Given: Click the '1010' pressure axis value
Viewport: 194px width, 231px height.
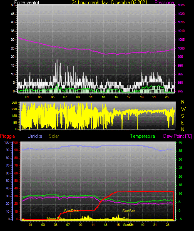Looking at the screenshot, I should (181, 31).
